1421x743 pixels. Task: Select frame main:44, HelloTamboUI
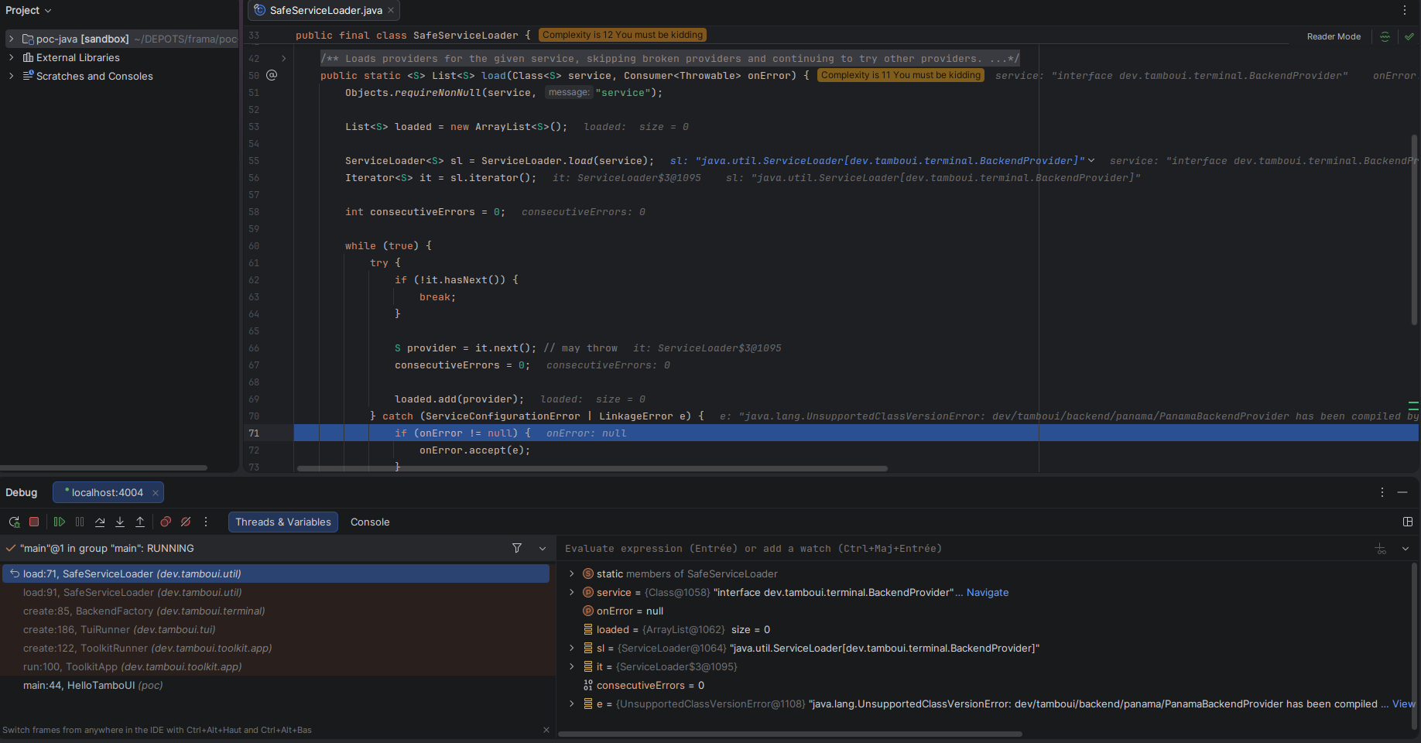(x=93, y=685)
